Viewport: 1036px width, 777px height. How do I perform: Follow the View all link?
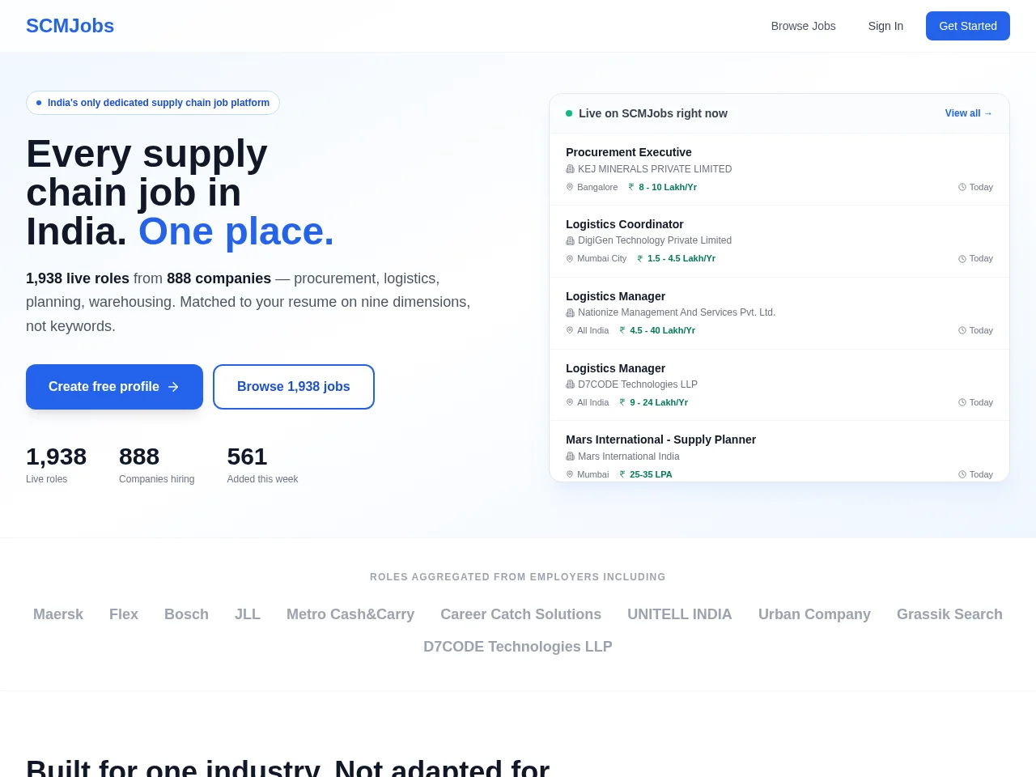click(969, 113)
